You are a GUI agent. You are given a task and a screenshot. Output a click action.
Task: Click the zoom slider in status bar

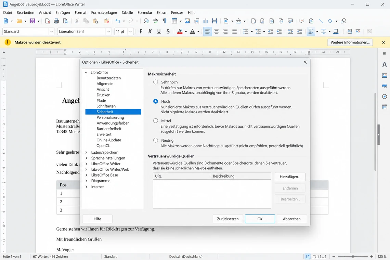(x=353, y=257)
